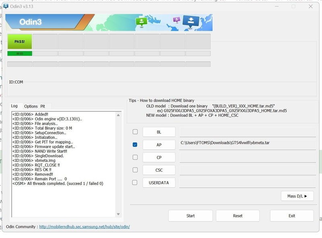The image size is (322, 238).
Task: Select the 'All threads completed' log line
Action: pyautogui.click(x=58, y=183)
